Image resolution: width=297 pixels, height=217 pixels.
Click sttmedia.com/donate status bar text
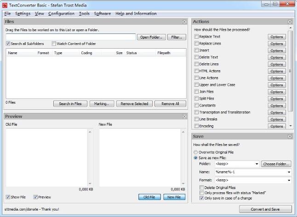point(32,209)
